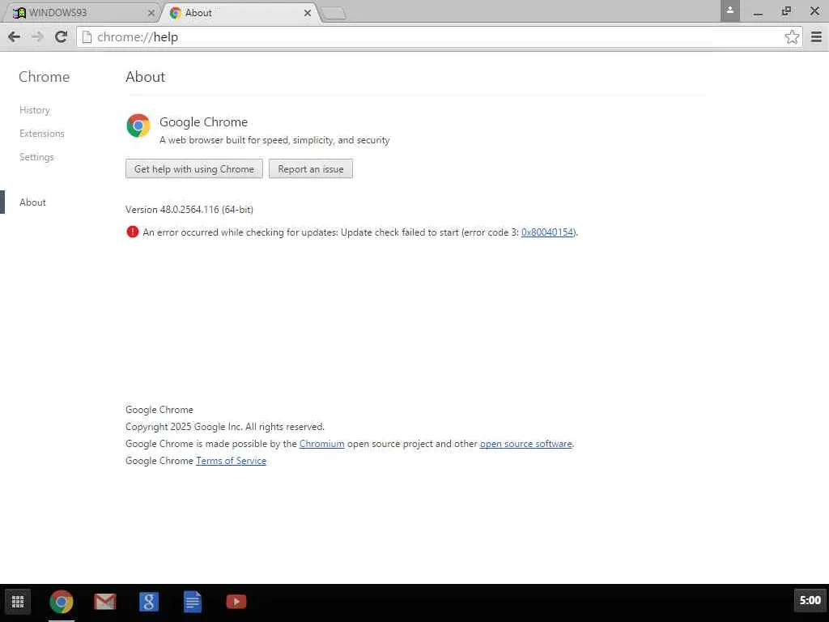Open Google Search shelf icon

(x=149, y=602)
